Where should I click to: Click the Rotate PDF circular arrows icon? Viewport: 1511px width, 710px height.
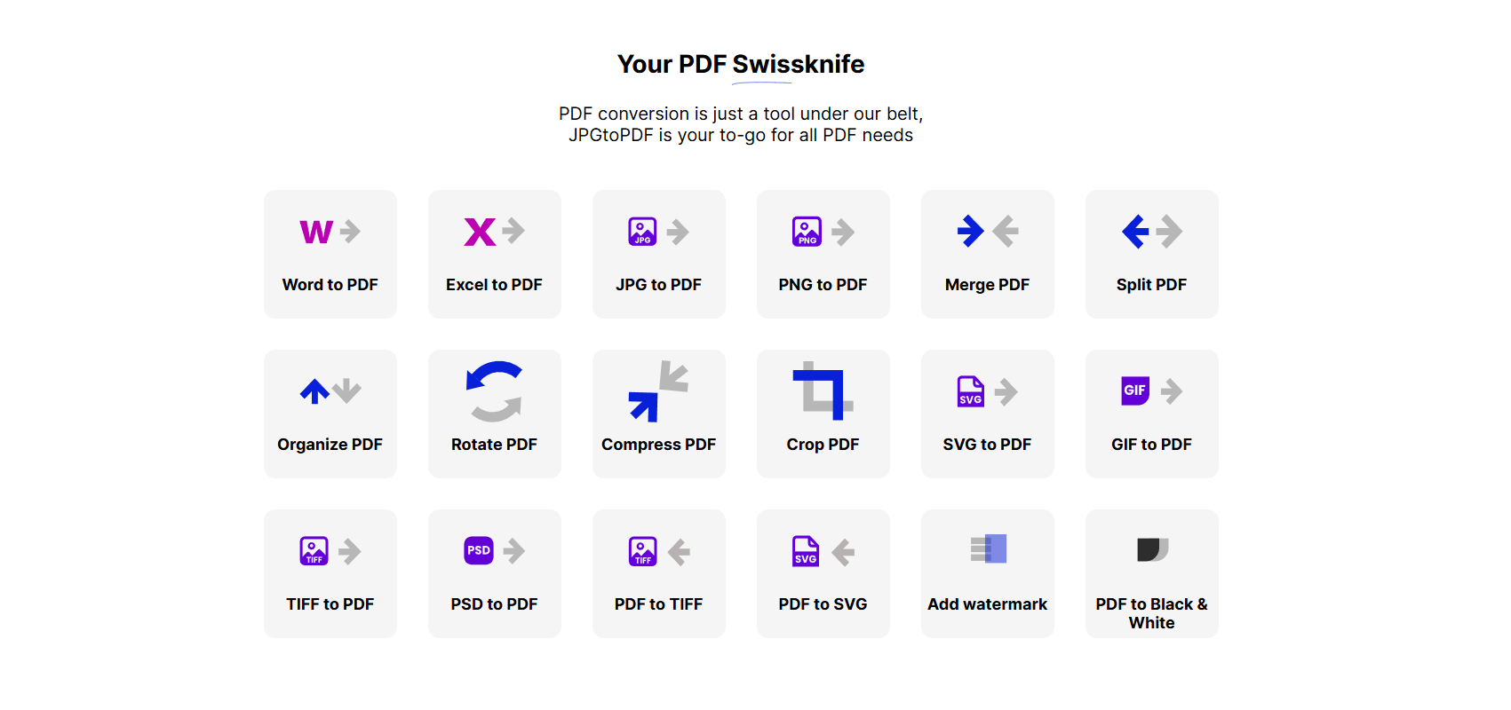coord(495,391)
